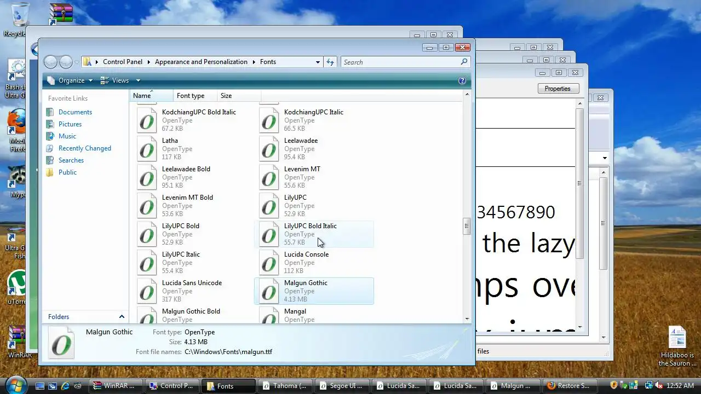
Task: Select the Latha font icon
Action: click(x=147, y=149)
